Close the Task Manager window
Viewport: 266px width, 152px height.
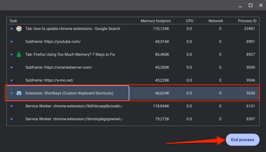(261, 5)
